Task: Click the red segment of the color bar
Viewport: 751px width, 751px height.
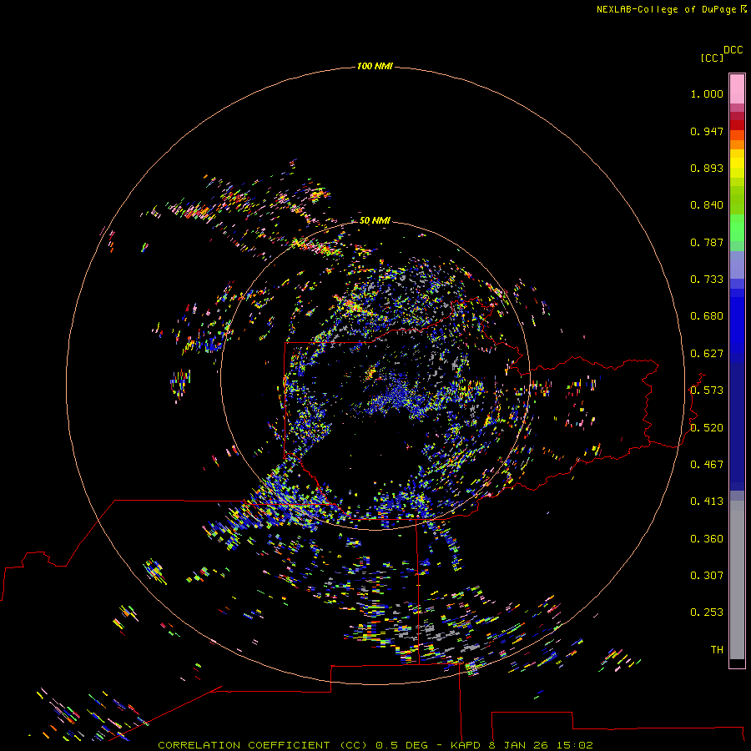Action: point(737,124)
